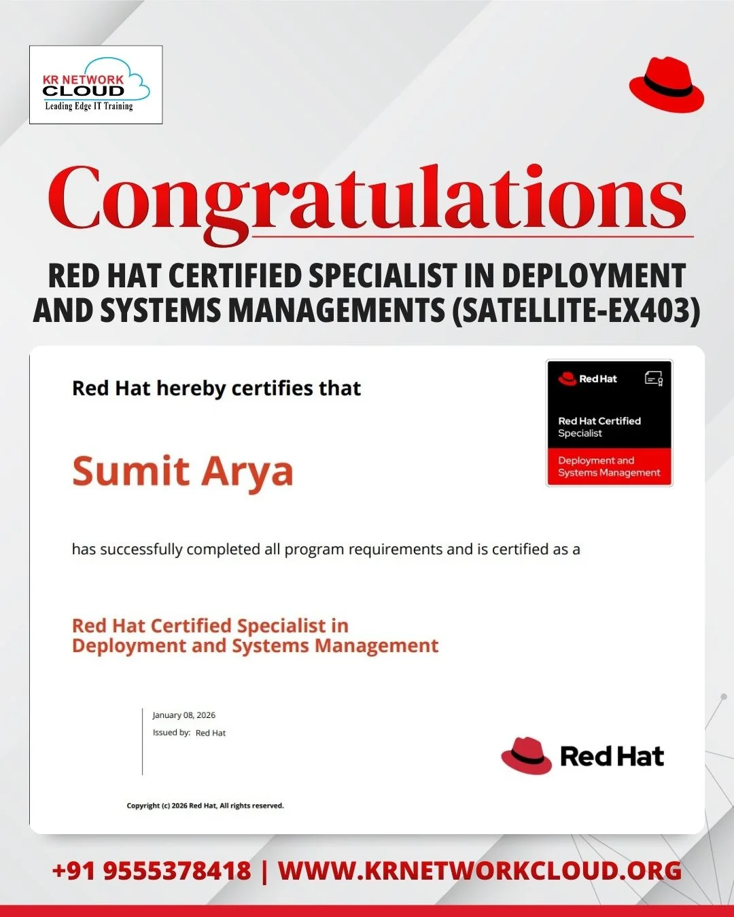Click the phone number +91 9555378418

[151, 871]
